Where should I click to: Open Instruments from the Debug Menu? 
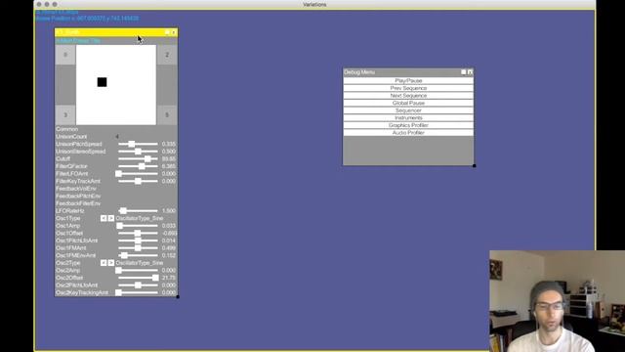(408, 118)
